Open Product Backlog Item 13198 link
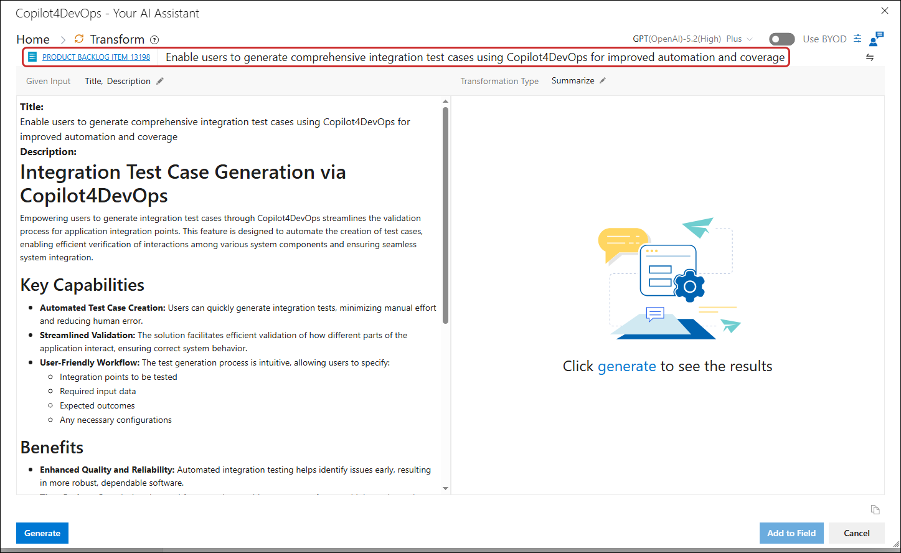 (x=96, y=57)
